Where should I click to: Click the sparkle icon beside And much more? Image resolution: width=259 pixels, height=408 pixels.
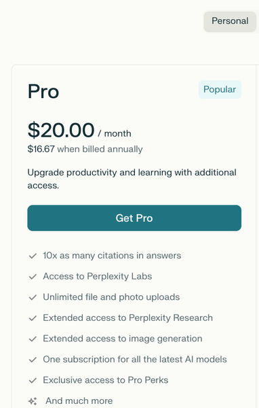coord(33,401)
